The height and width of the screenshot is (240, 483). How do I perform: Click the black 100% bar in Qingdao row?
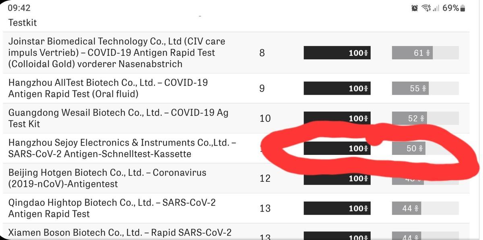pyautogui.click(x=337, y=208)
